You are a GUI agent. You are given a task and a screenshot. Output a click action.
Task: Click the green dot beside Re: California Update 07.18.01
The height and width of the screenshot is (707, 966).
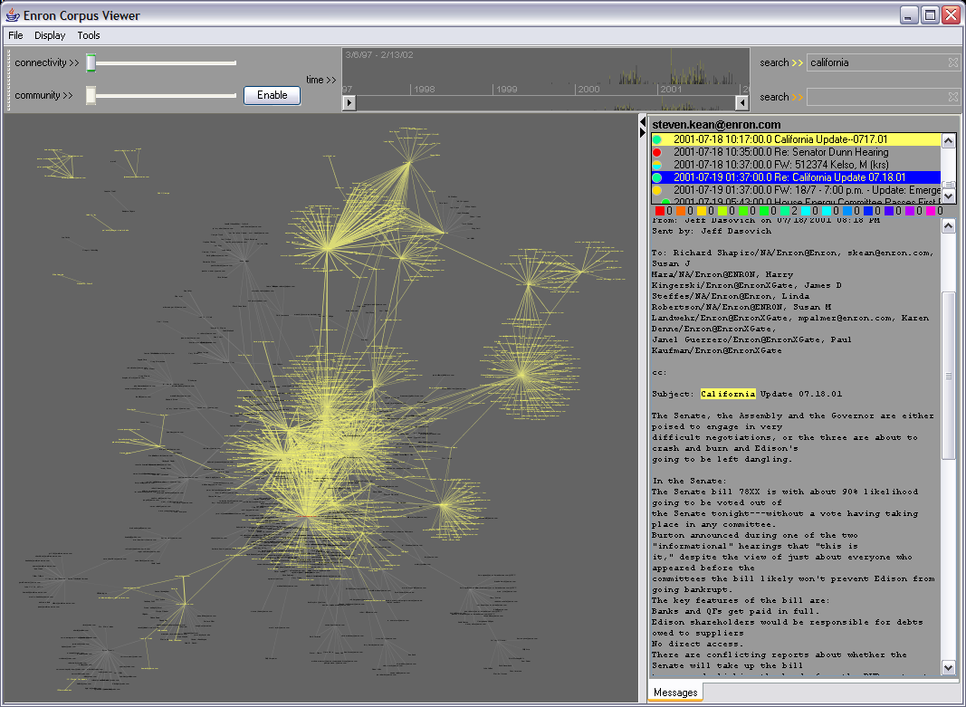coord(656,177)
